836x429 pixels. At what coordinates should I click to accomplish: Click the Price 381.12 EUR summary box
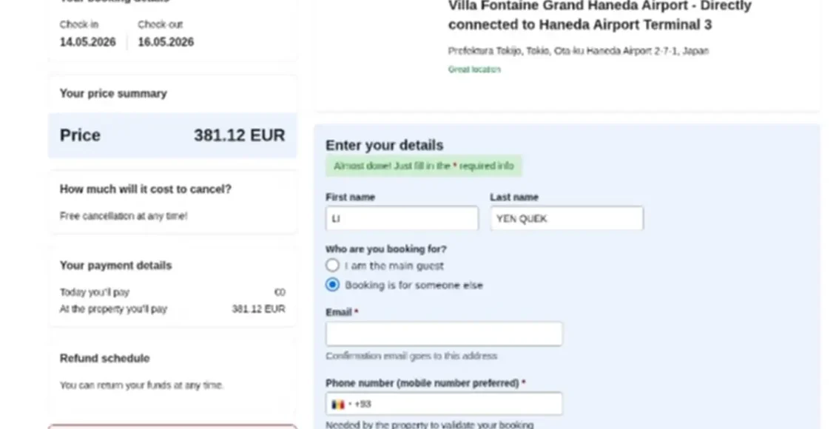[172, 135]
